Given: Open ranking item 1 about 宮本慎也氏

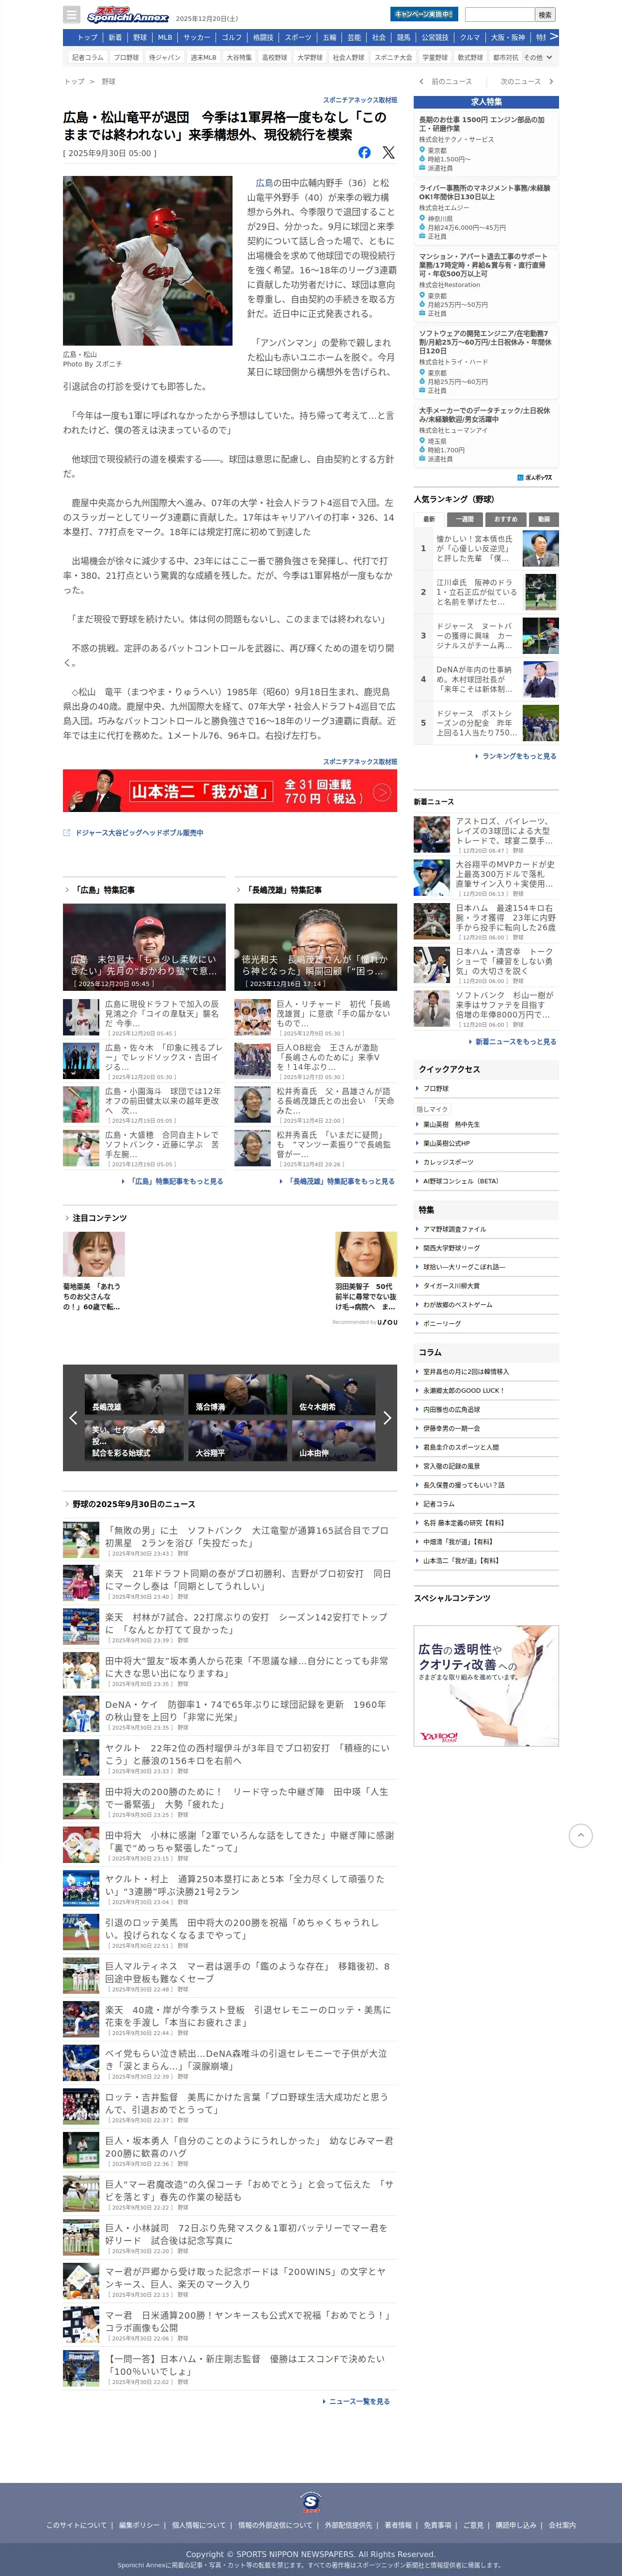Looking at the screenshot, I should (x=486, y=549).
